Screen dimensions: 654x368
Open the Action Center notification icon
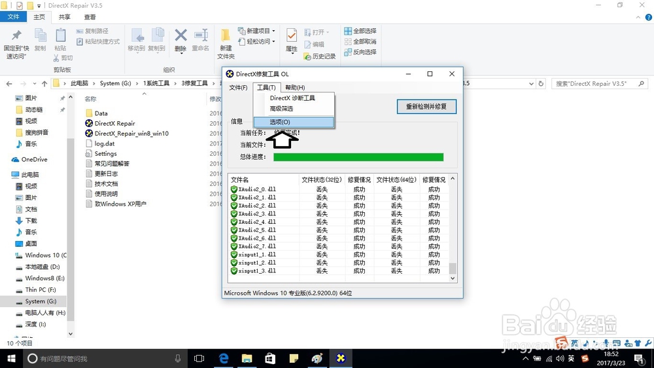[639, 358]
